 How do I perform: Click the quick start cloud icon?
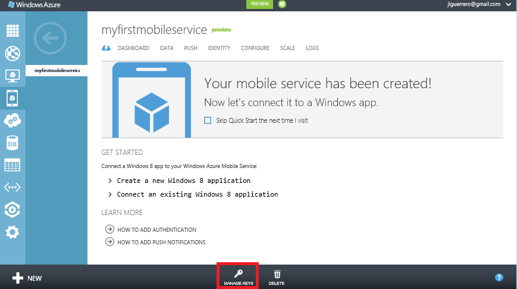click(x=106, y=48)
